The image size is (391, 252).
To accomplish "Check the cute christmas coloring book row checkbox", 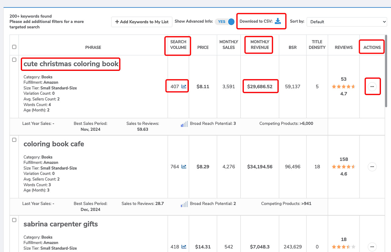I will coord(14,60).
